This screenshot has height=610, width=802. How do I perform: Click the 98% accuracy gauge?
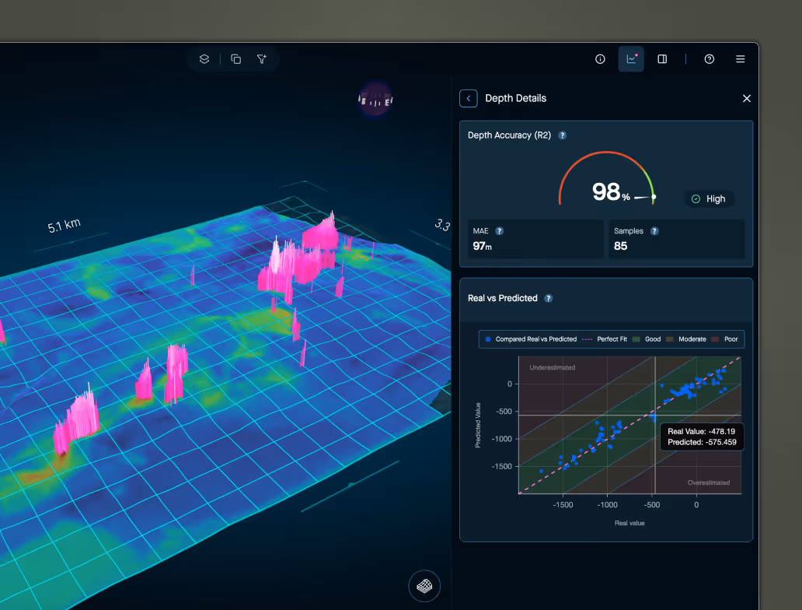click(x=607, y=179)
